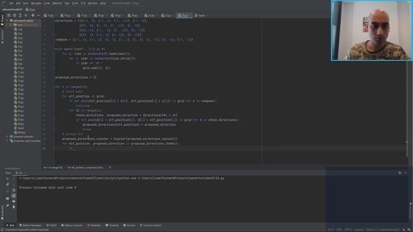Open Python 3.11 interpreter selector
The width and height of the screenshot is (413, 232).
coord(382,229)
